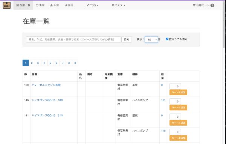Open the 発注 page
The image size is (226, 144).
click(69, 5)
